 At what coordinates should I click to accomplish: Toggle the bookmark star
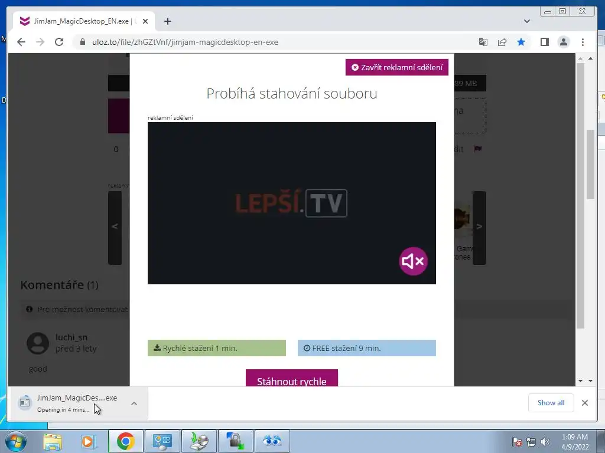point(521,42)
